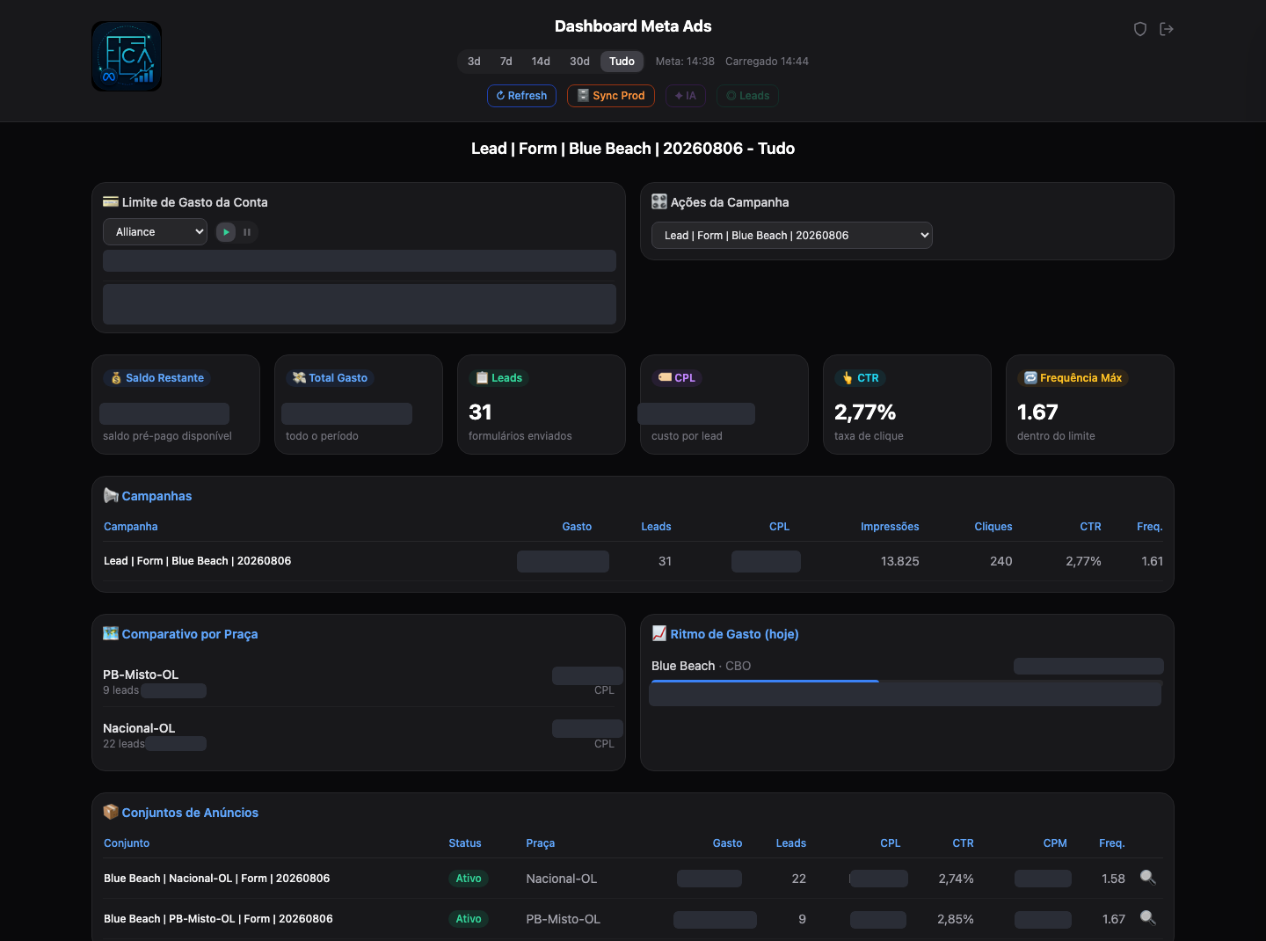Click the Refresh button
Viewport: 1266px width, 941px height.
pos(521,96)
